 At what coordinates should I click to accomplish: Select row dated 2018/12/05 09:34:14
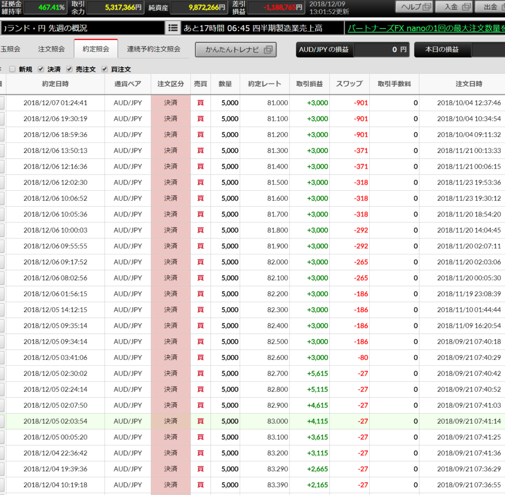tap(252, 342)
